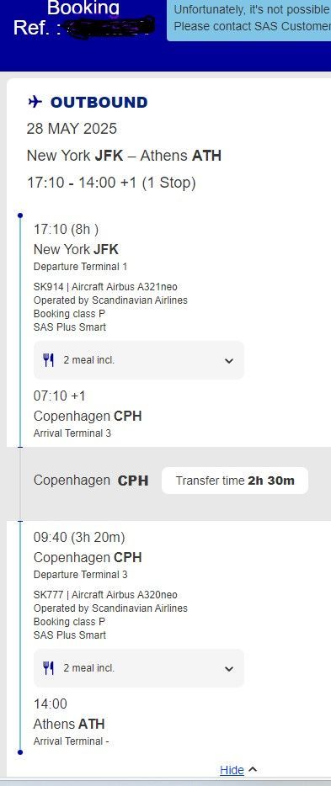
Task: Click the SK914 Airbus A321neo flight line
Action: click(105, 287)
